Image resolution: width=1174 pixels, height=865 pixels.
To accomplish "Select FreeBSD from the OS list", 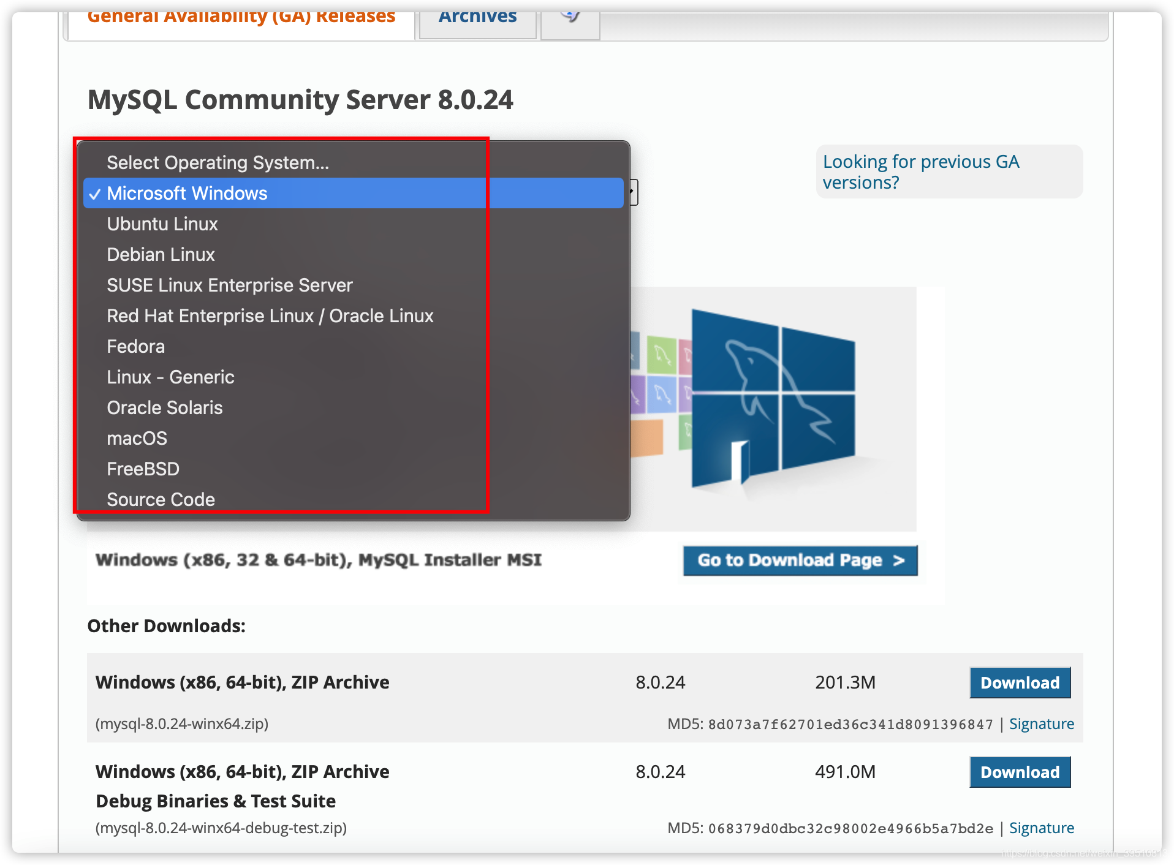I will point(353,469).
